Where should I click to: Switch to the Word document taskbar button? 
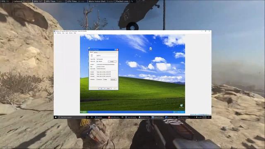pyautogui.click(x=171, y=117)
